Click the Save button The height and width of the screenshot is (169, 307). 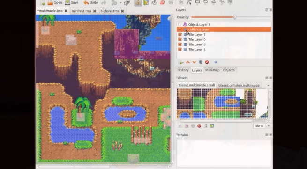[72, 2]
